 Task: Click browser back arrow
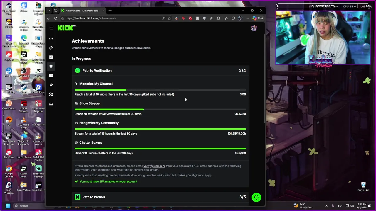click(49, 18)
